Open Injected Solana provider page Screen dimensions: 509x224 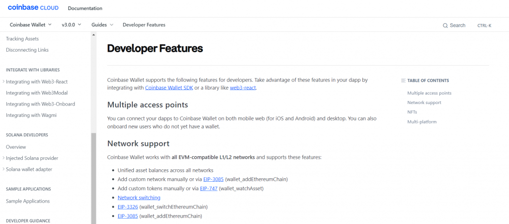pos(32,158)
